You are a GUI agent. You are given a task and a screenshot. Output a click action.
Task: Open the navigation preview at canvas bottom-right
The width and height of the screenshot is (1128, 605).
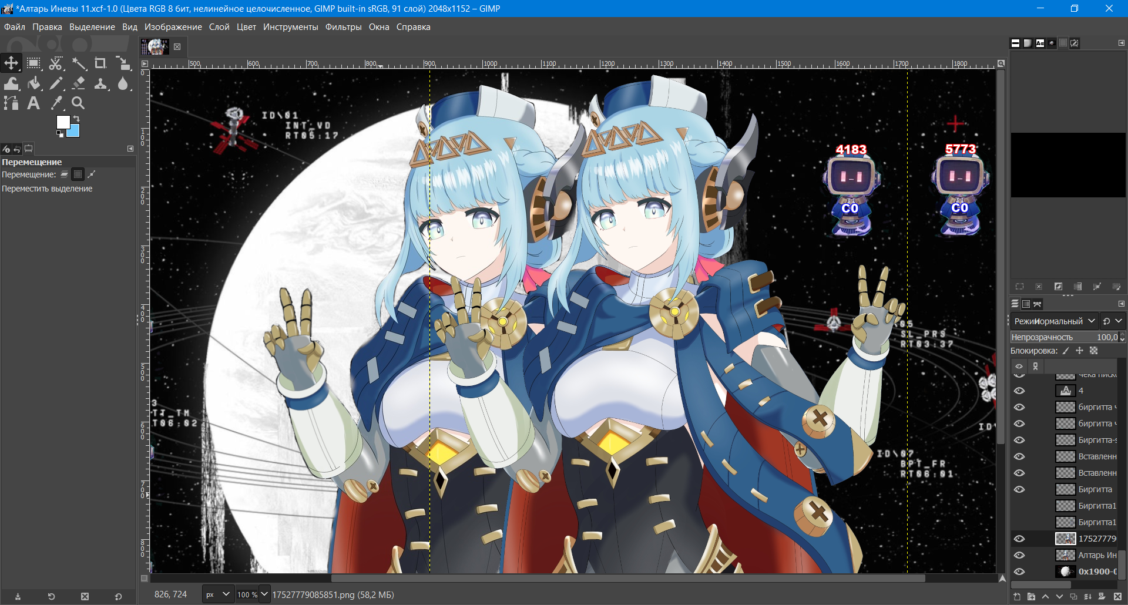click(x=1002, y=579)
